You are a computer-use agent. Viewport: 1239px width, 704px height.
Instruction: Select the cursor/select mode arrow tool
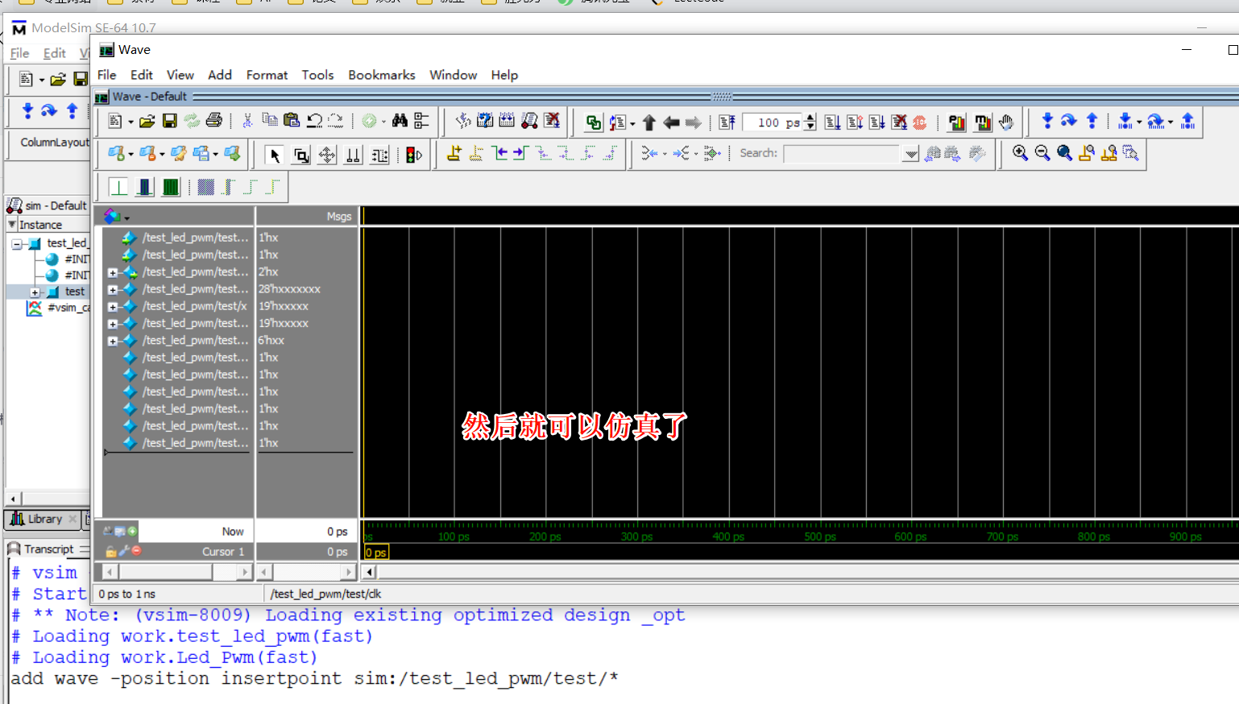pos(275,155)
